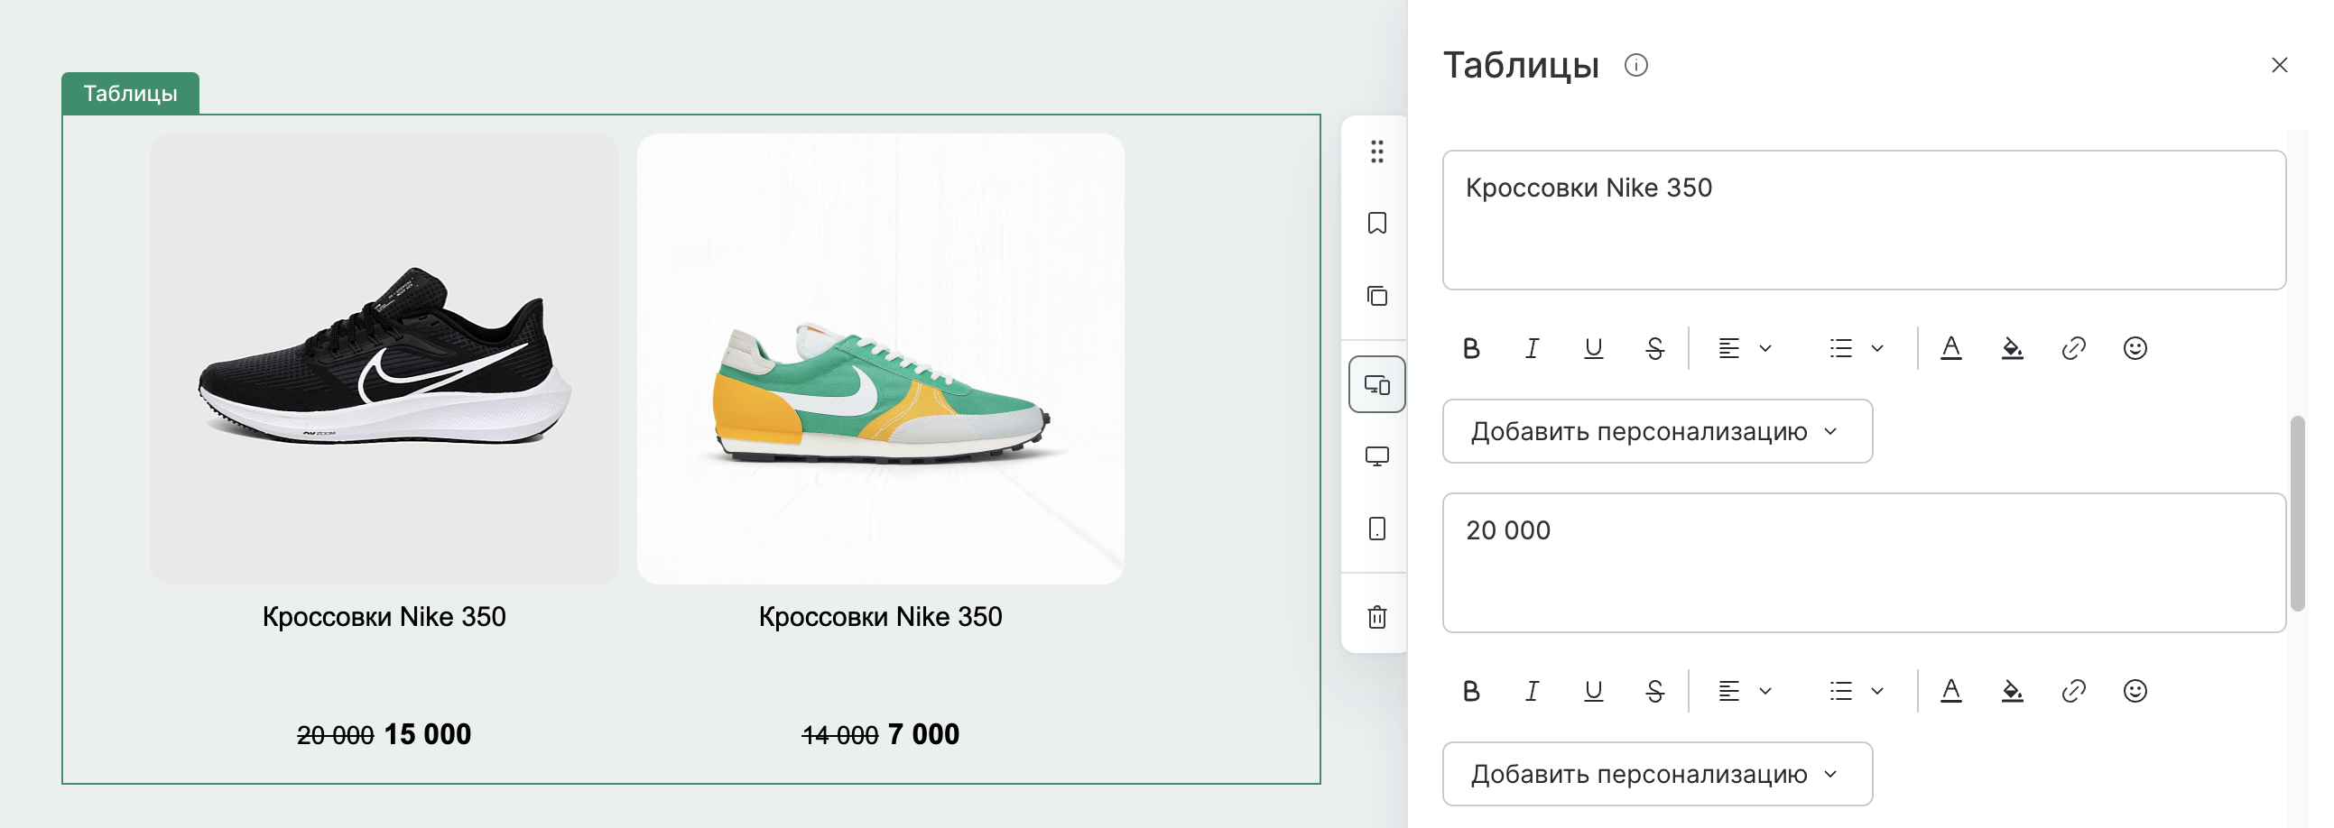Viewport: 2334px width, 828px height.
Task: Click the Кроссовки Nike 350 text input field
Action: click(1864, 220)
